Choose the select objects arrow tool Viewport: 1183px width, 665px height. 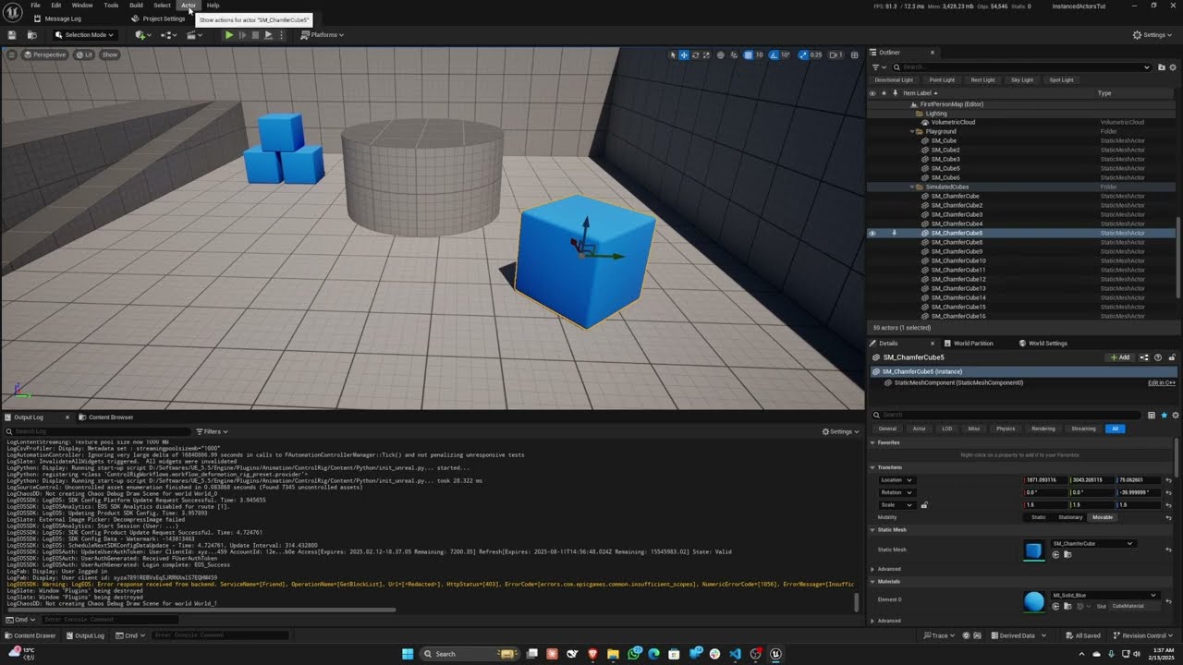tap(673, 54)
